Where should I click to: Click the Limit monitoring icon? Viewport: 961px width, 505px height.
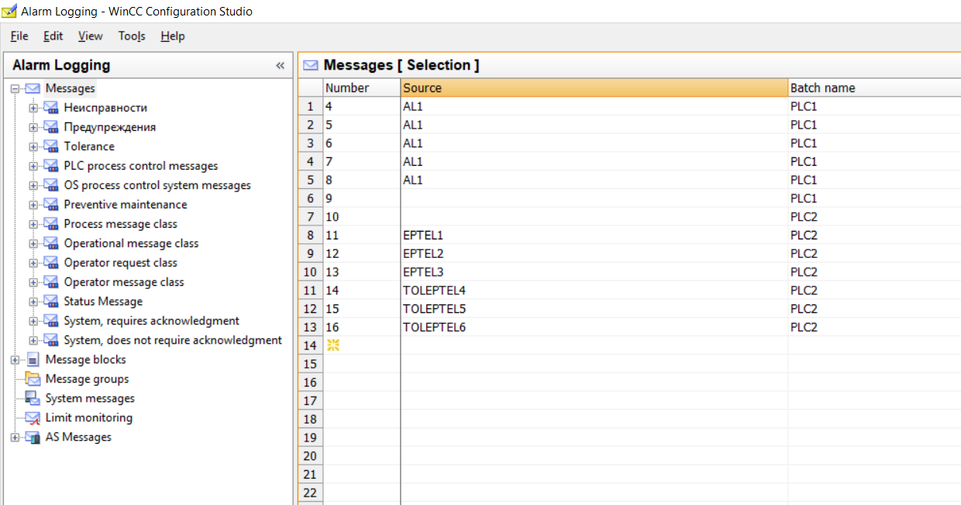click(x=33, y=417)
